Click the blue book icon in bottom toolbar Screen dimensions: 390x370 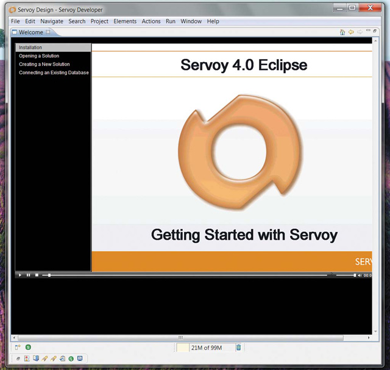36,358
